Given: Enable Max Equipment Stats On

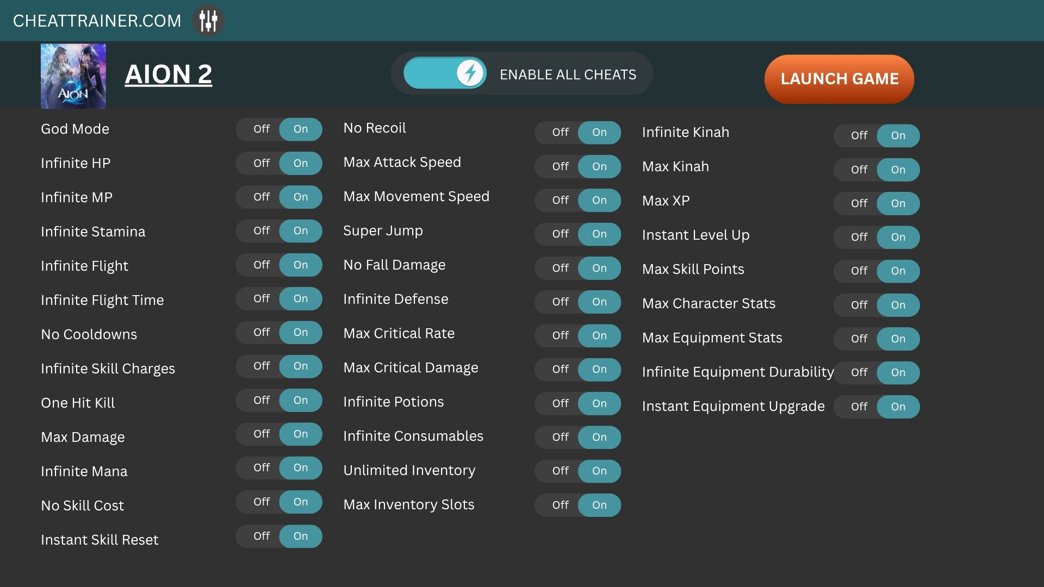Looking at the screenshot, I should point(898,339).
